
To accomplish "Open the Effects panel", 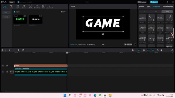I will (x=30, y=6).
